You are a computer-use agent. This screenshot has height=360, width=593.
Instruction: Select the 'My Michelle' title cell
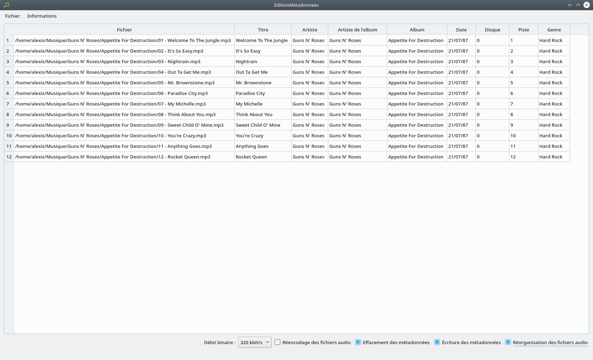point(263,104)
